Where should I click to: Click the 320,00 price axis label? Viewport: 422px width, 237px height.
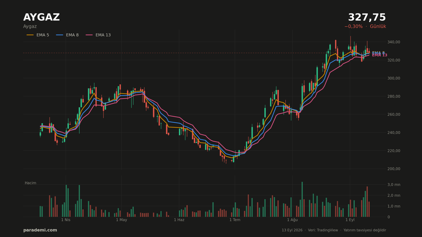pyautogui.click(x=394, y=60)
